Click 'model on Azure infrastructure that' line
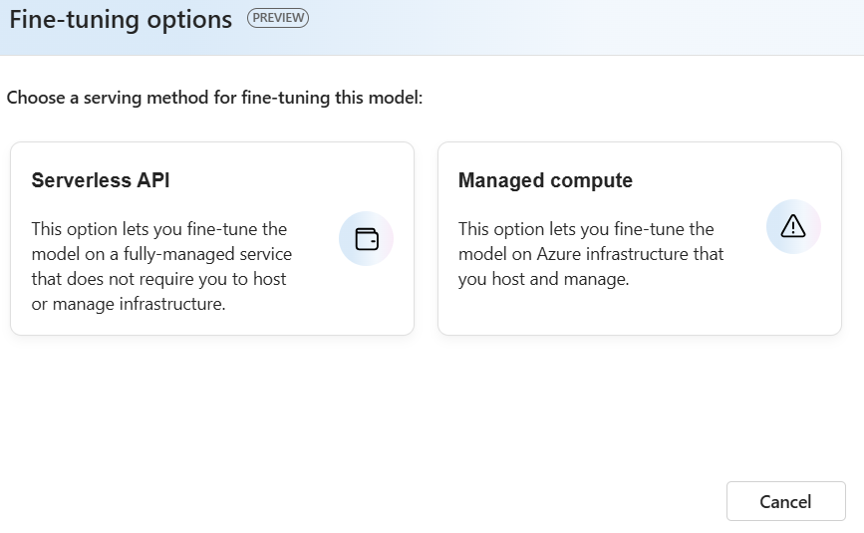This screenshot has width=864, height=533. tap(591, 254)
